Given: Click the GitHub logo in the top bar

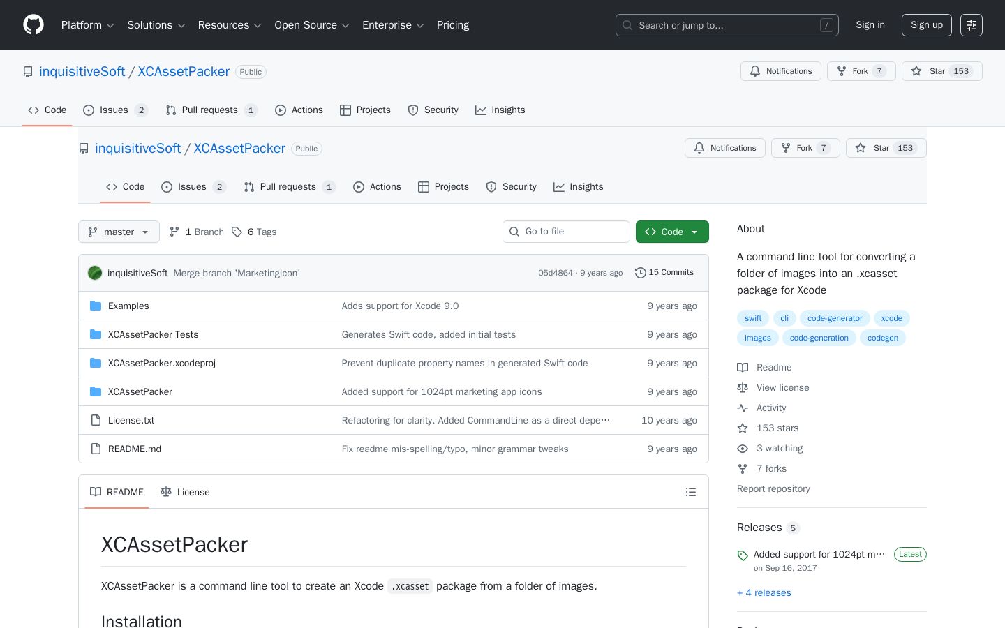Looking at the screenshot, I should point(33,25).
